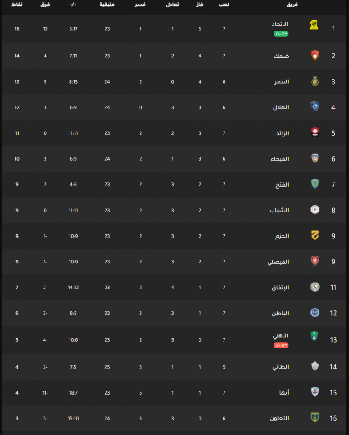
Task: Sort by the خسر losses header
Action: coord(140,5)
